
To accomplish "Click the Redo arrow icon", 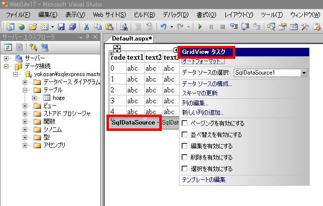I will click(180, 26).
